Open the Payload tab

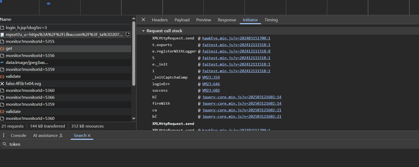coord(182,20)
